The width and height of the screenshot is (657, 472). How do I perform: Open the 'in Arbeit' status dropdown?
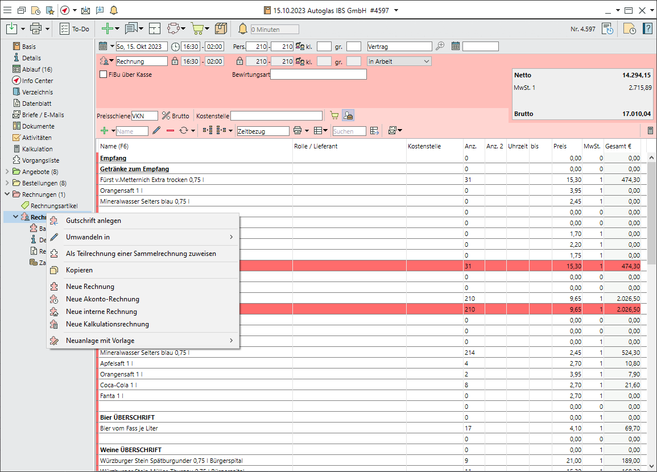point(399,61)
